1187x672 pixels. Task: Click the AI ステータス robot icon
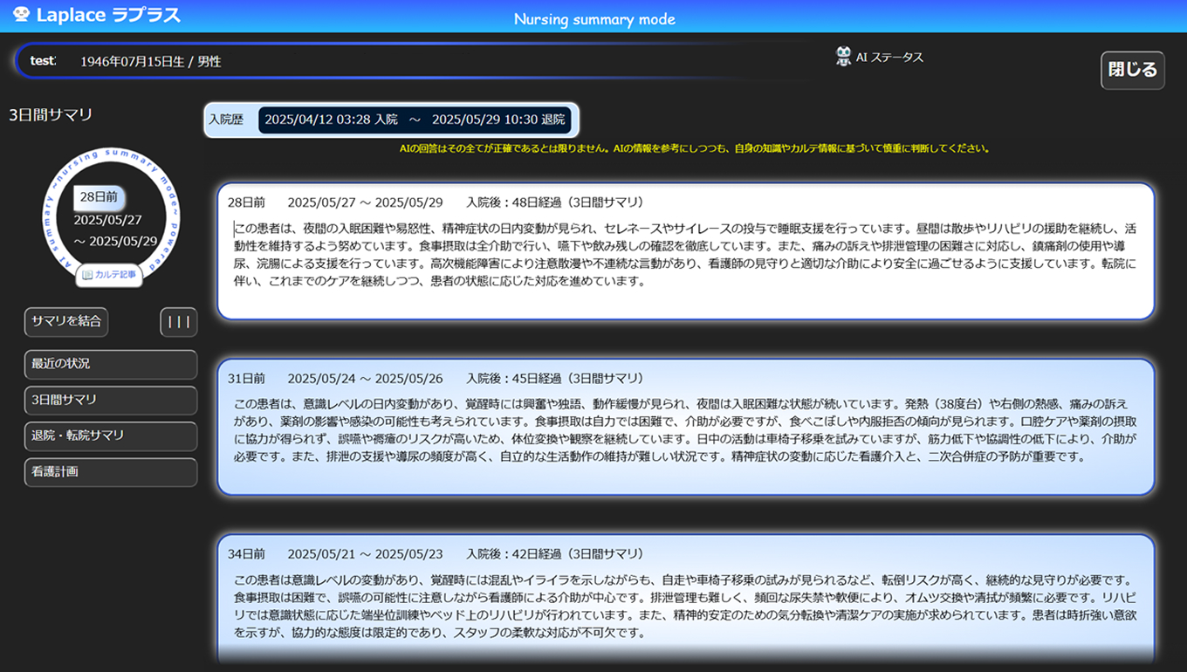point(843,57)
